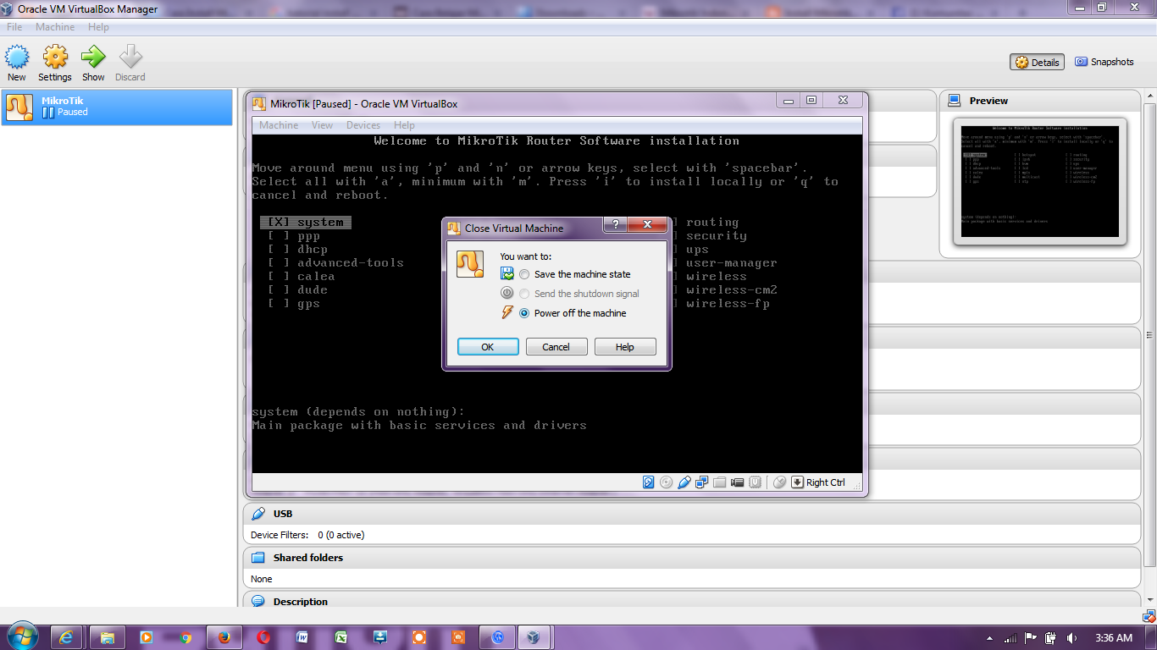This screenshot has height=650, width=1157.
Task: Open the View menu in MikroTik VM window
Action: click(323, 125)
